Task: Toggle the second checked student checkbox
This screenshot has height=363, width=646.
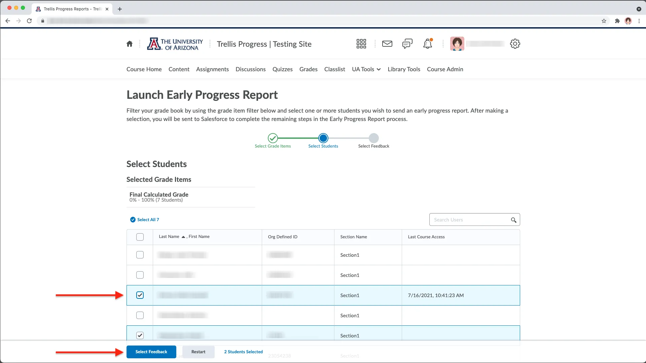Action: pos(140,335)
